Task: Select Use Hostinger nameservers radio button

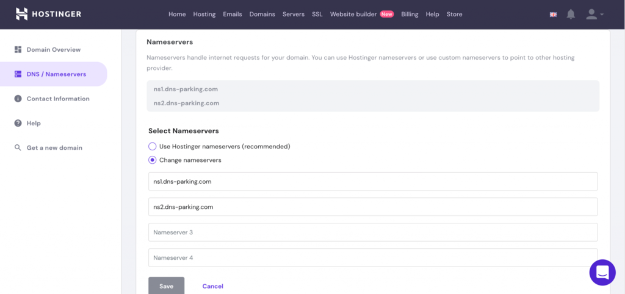Action: point(152,146)
